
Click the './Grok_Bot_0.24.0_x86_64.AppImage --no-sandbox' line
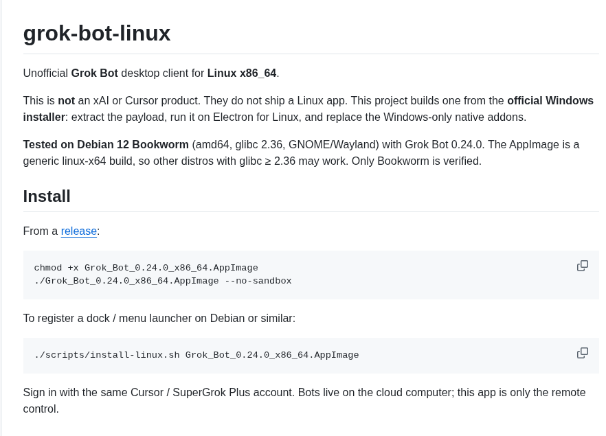pos(163,281)
